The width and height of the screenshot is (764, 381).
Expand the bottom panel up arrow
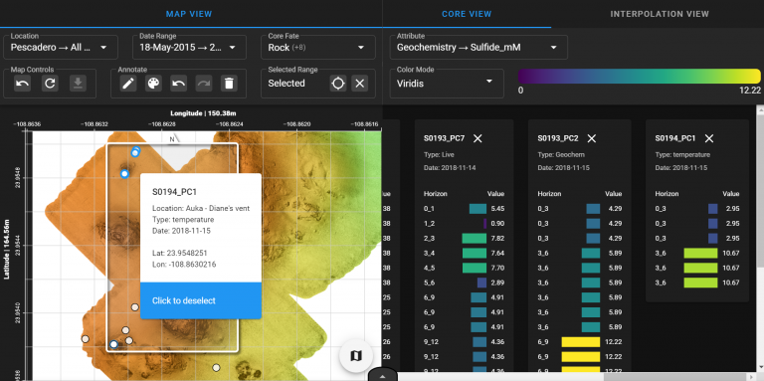[x=382, y=376]
